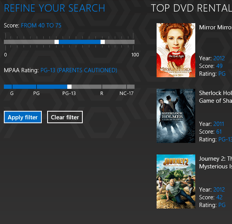Click the Apply filter button
The height and width of the screenshot is (224, 232).
[23, 117]
